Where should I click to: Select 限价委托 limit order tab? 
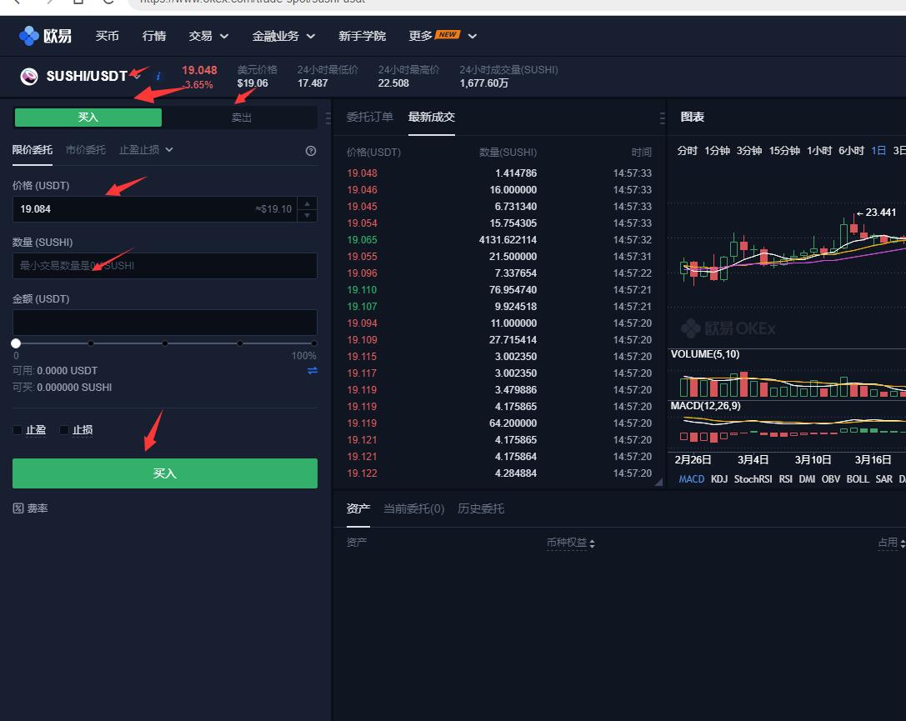click(33, 150)
